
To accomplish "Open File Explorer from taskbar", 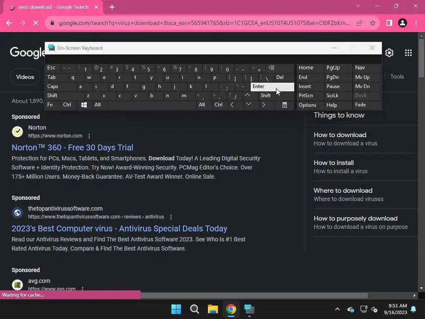I will (x=213, y=309).
